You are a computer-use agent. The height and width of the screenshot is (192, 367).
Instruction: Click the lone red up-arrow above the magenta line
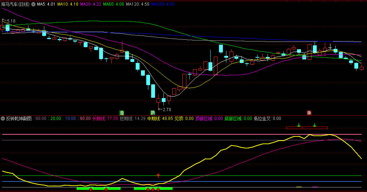(x=158, y=175)
